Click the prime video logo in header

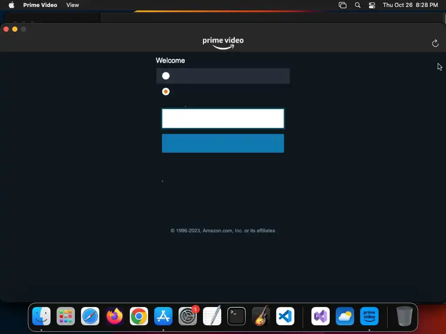223,43
